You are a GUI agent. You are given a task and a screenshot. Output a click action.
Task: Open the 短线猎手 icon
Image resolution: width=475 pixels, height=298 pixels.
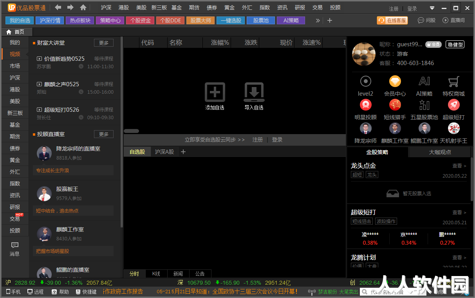[395, 105]
